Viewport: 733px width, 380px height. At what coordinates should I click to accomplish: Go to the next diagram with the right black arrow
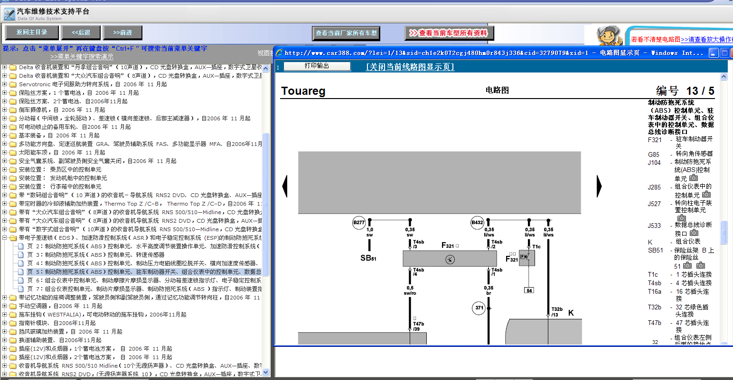point(599,186)
